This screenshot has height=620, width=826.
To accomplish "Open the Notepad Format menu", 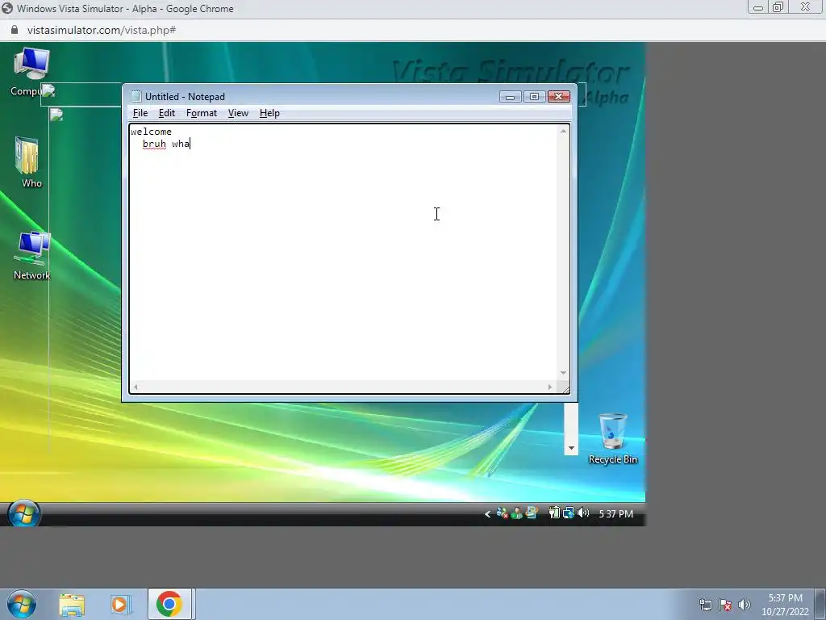I will 201,113.
